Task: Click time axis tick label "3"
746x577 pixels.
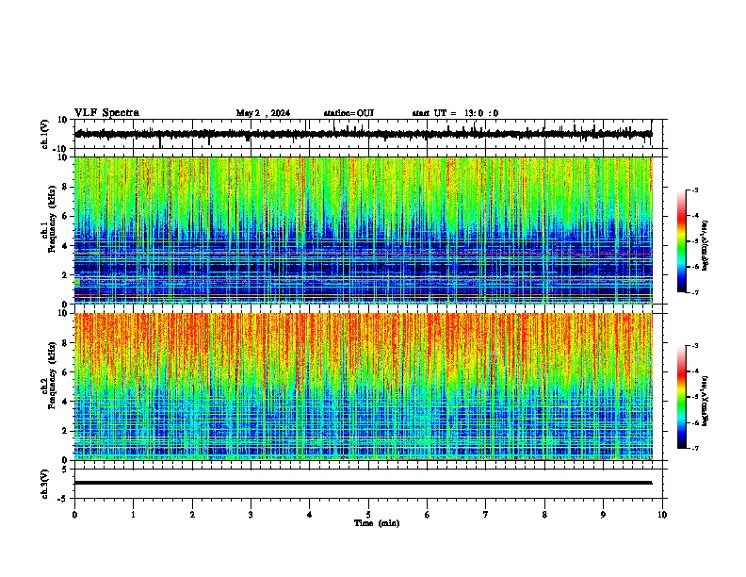Action: point(251,515)
